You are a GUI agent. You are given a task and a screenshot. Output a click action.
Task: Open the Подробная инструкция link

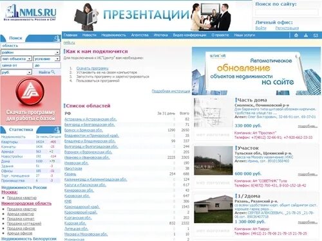tap(171, 91)
